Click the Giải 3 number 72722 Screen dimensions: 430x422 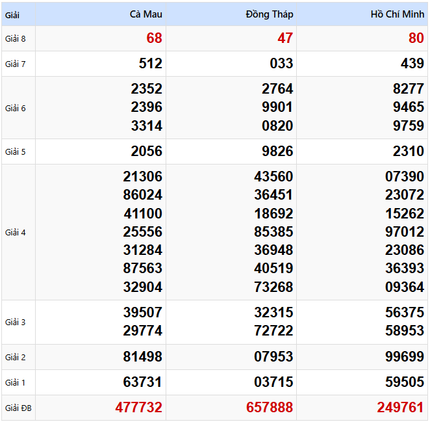click(273, 331)
